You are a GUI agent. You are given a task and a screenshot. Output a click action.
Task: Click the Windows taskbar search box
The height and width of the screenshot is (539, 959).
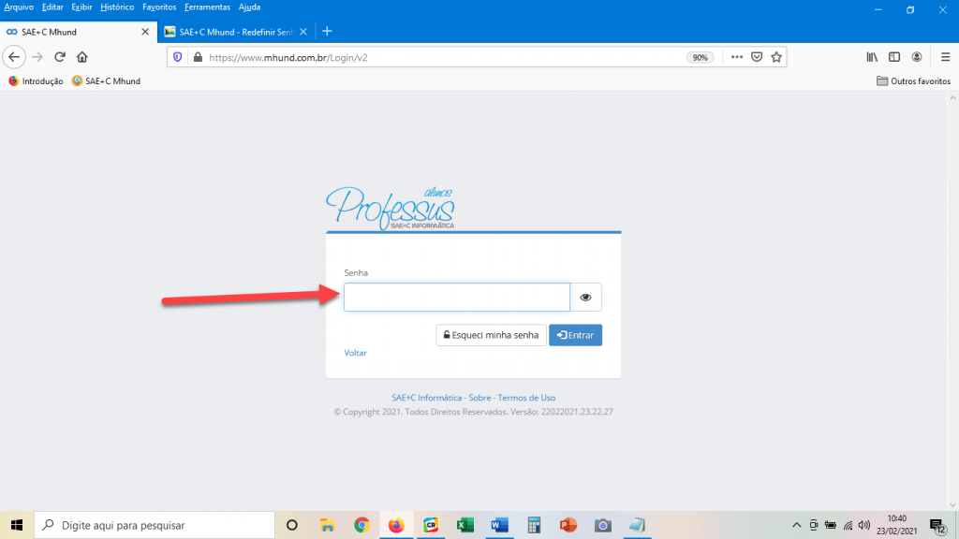[x=155, y=525]
